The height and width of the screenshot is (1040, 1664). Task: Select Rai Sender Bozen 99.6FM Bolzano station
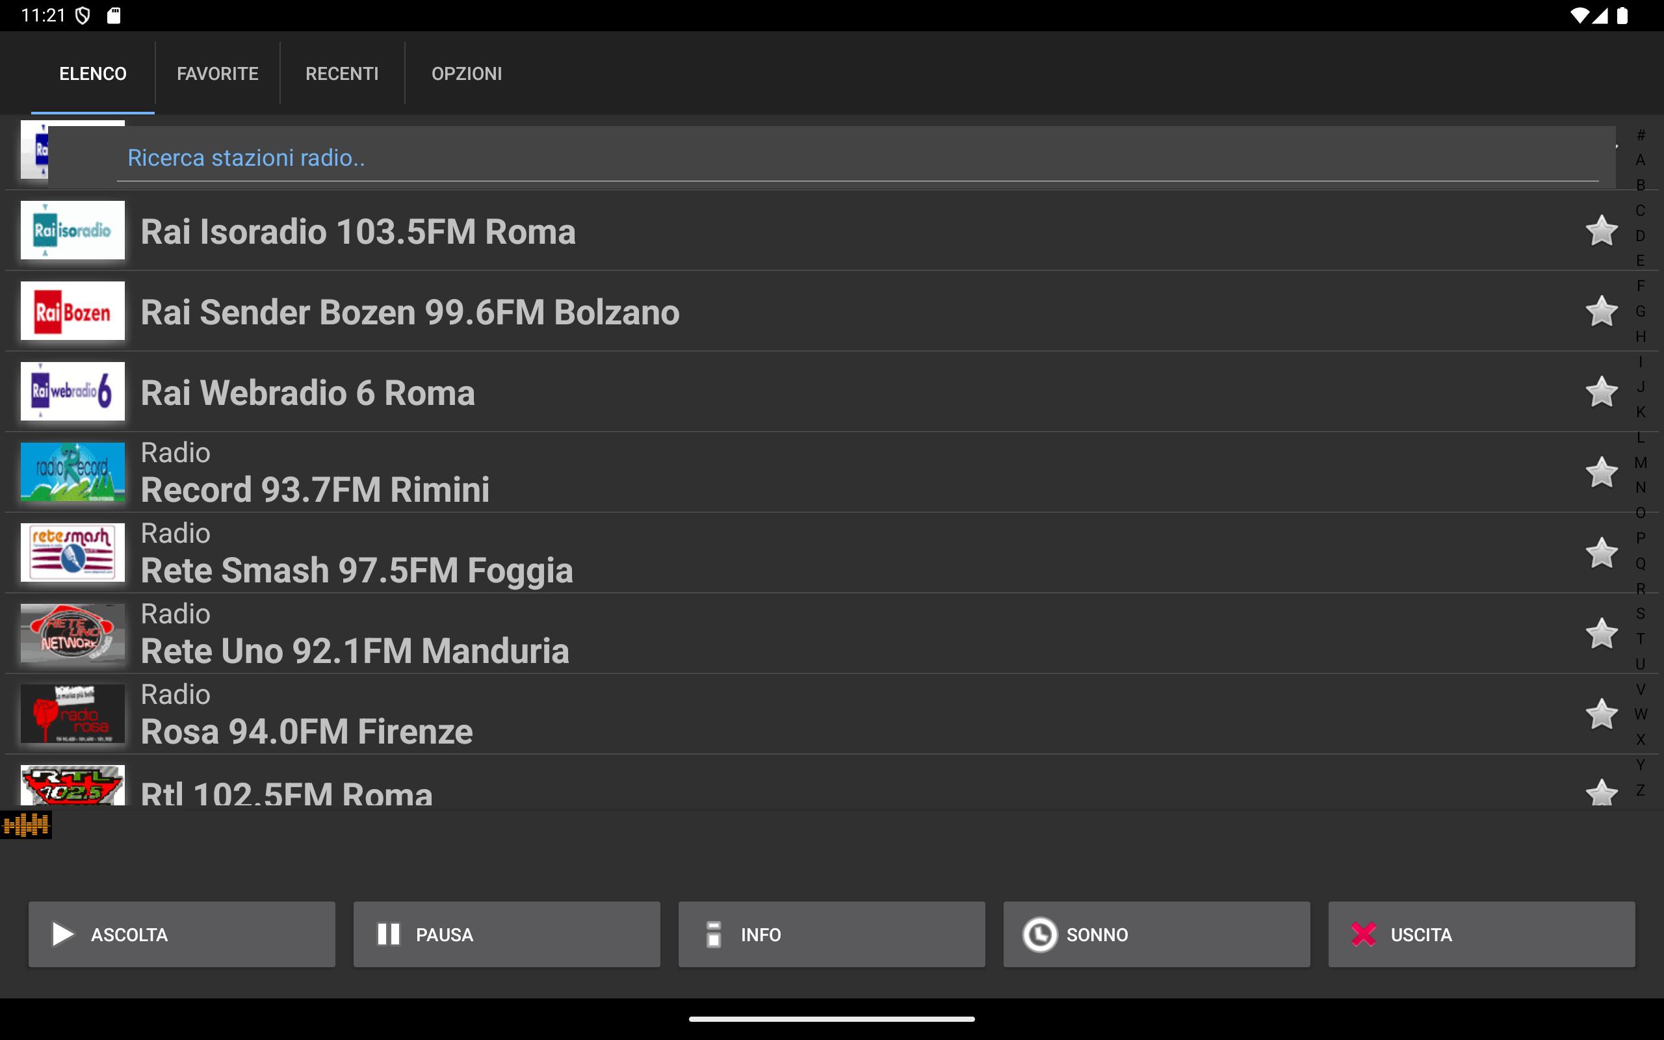(x=411, y=311)
